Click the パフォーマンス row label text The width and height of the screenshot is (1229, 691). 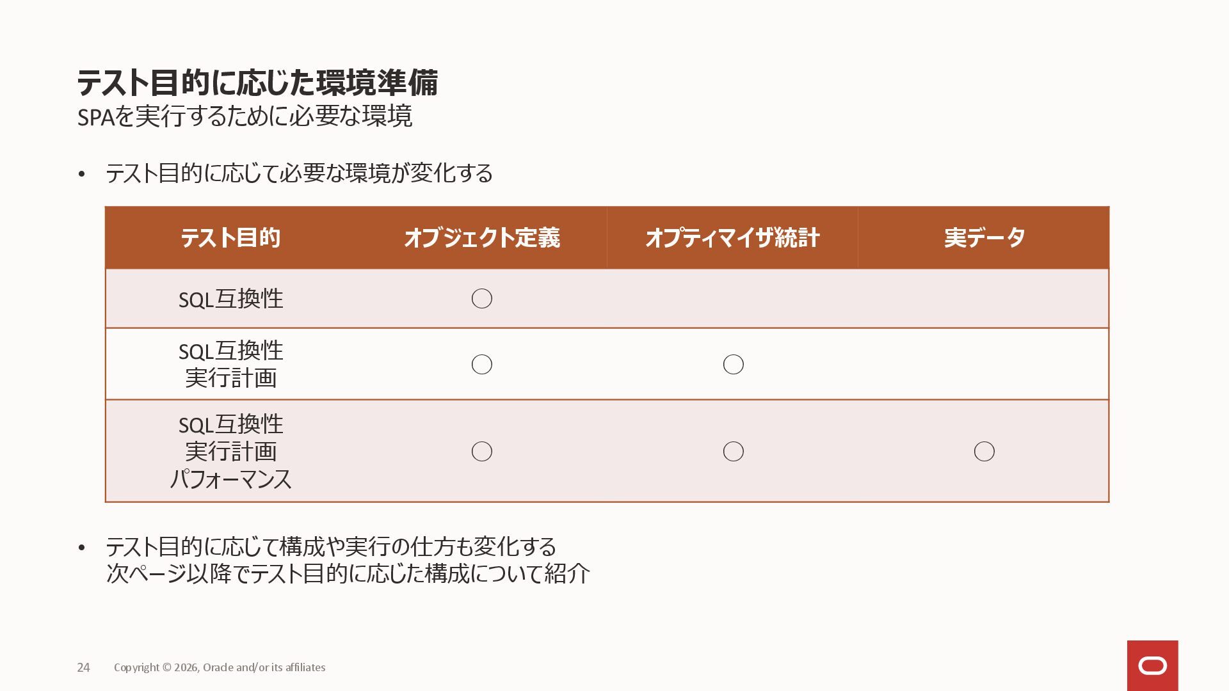click(x=230, y=479)
